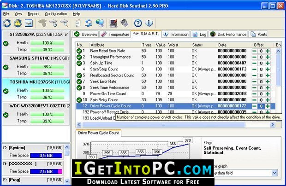Click up arrow of the SMART table scrollbar
Image resolution: width=286 pixels, height=186 pixels.
pos(278,51)
